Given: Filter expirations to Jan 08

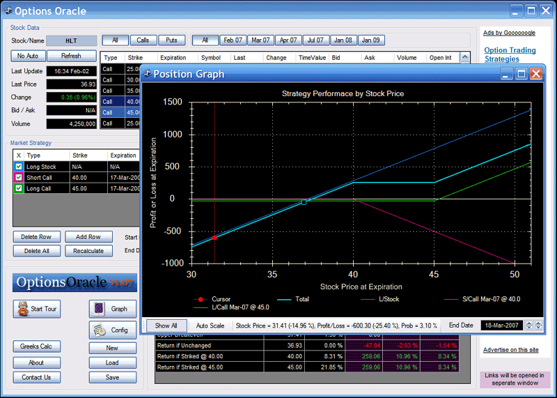Looking at the screenshot, I should [x=343, y=40].
